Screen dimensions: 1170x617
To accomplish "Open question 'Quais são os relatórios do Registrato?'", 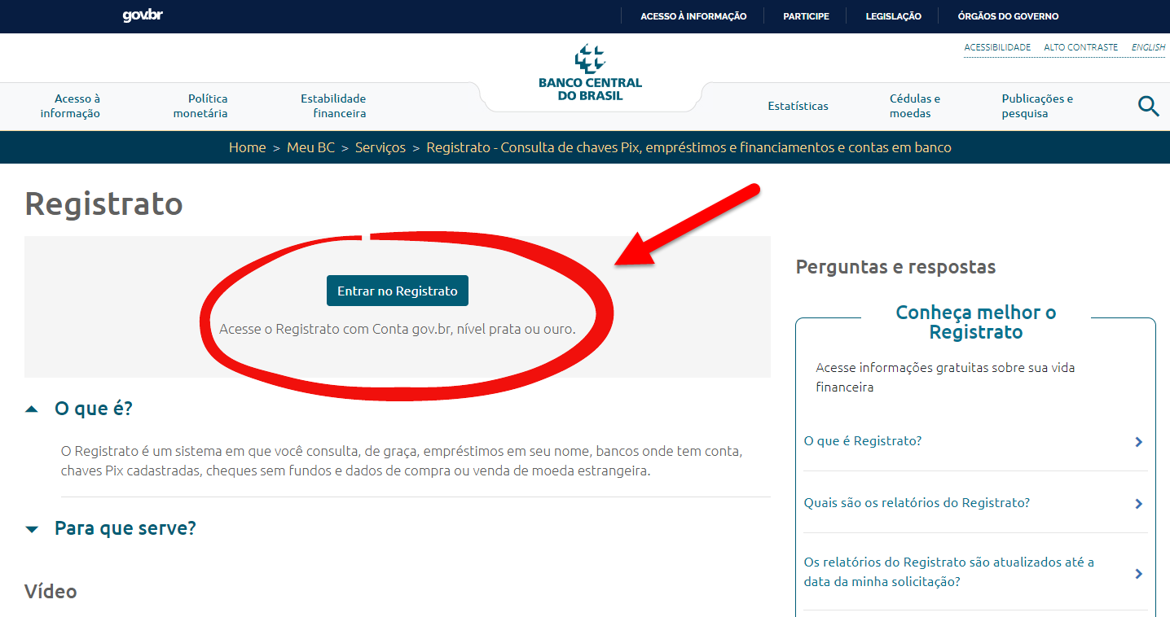I will [x=917, y=503].
